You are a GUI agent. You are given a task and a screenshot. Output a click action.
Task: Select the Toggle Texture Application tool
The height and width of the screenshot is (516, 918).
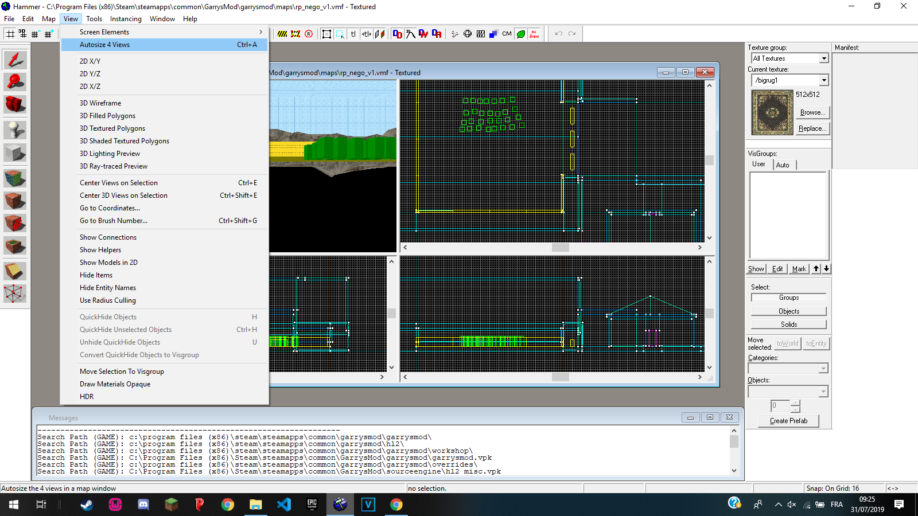pos(15,178)
